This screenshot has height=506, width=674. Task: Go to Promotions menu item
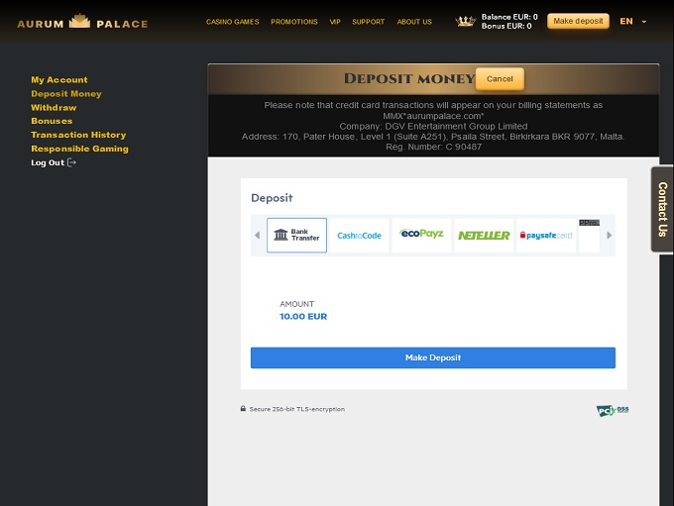(x=294, y=22)
